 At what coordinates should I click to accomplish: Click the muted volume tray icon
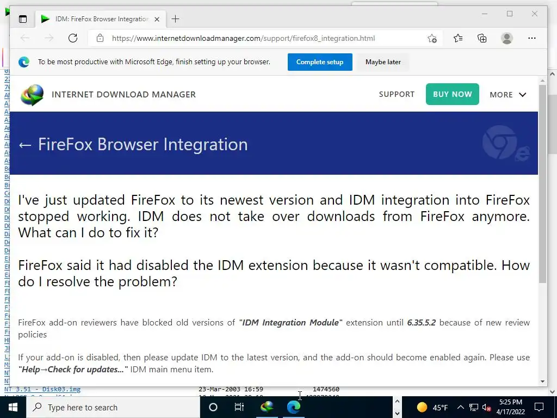487,407
